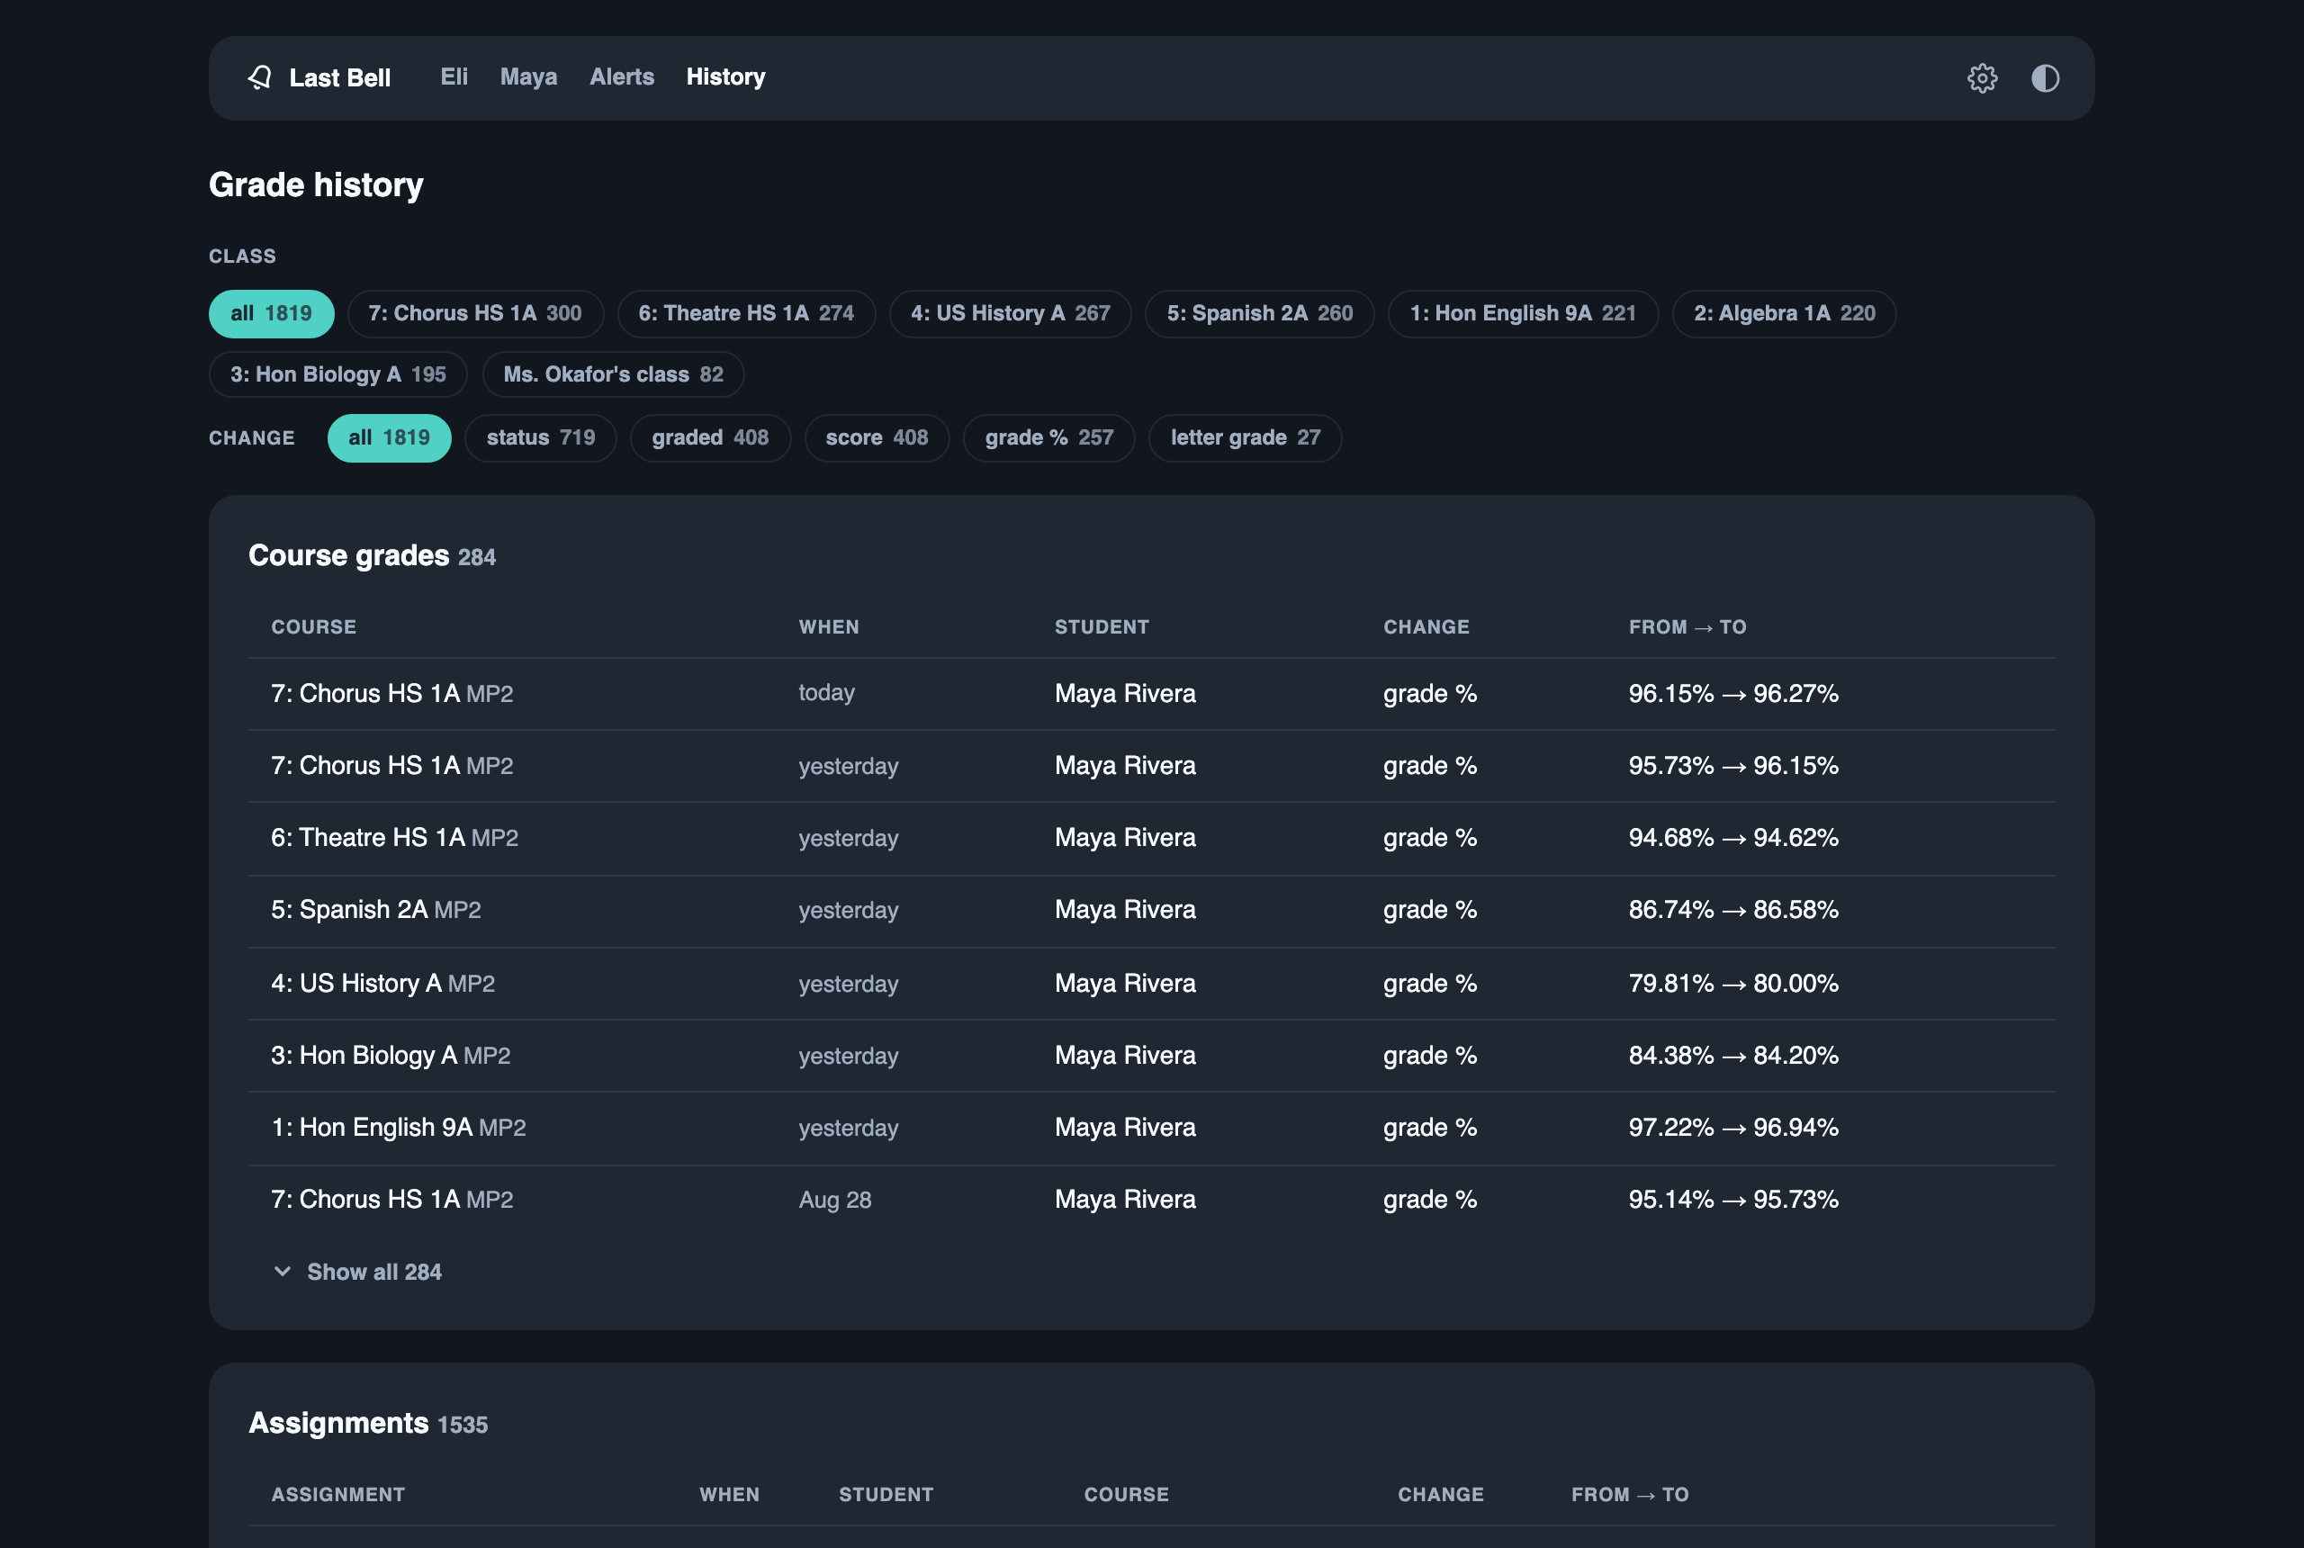Click the value 94.68% → 94.62%
The image size is (2304, 1548).
pyautogui.click(x=1733, y=837)
